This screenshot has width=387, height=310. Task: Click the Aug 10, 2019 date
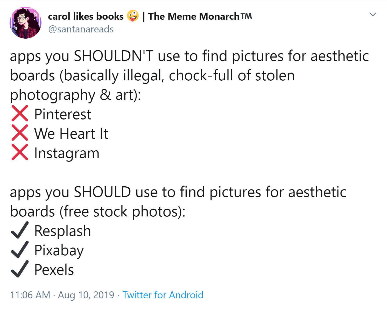(86, 295)
